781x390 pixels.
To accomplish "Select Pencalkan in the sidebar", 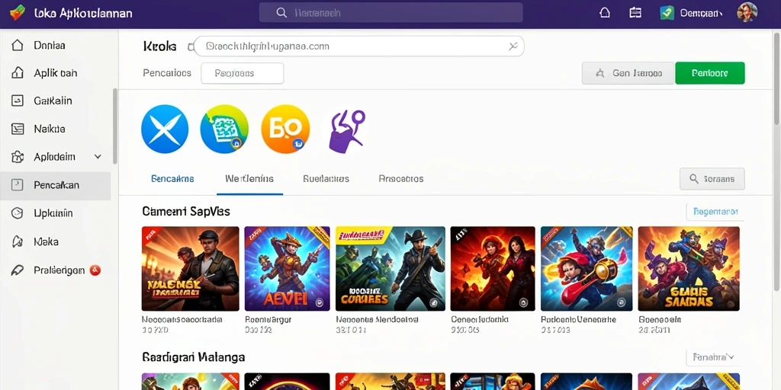I will pos(55,186).
